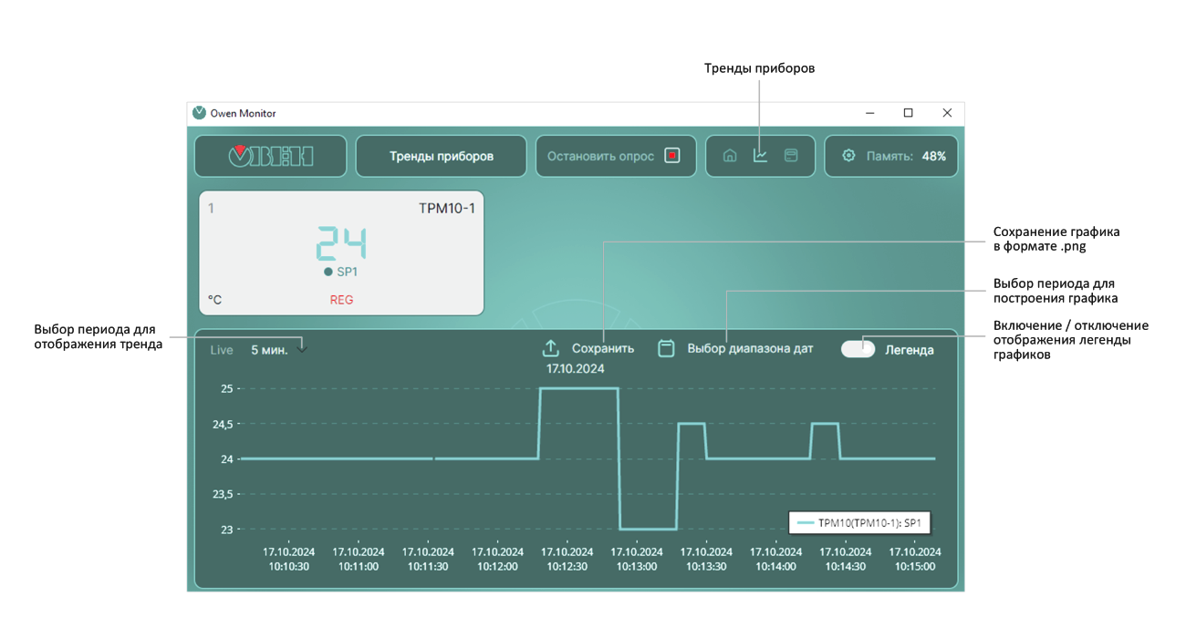The width and height of the screenshot is (1186, 638).
Task: Open the archive view via the card icon
Action: (x=792, y=155)
